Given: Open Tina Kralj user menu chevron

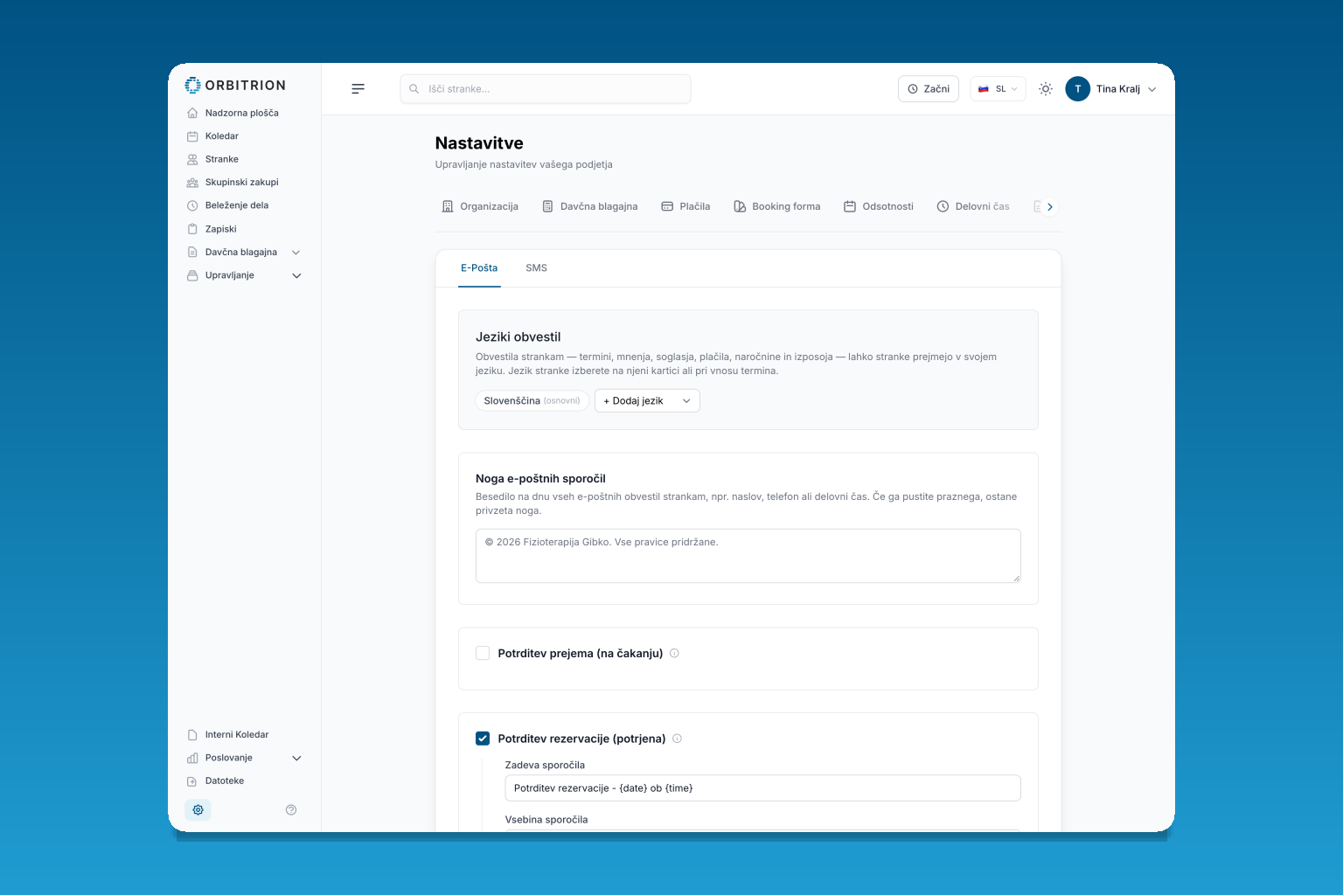Looking at the screenshot, I should [1152, 89].
